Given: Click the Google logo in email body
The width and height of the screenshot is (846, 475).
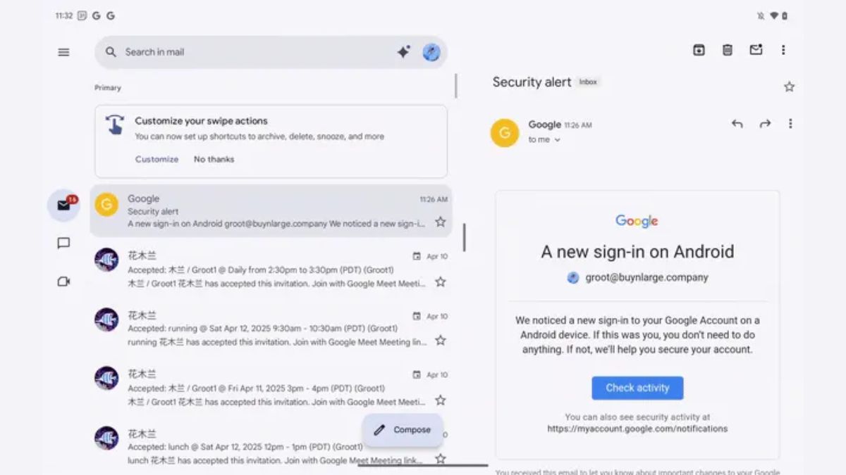Looking at the screenshot, I should coord(637,221).
